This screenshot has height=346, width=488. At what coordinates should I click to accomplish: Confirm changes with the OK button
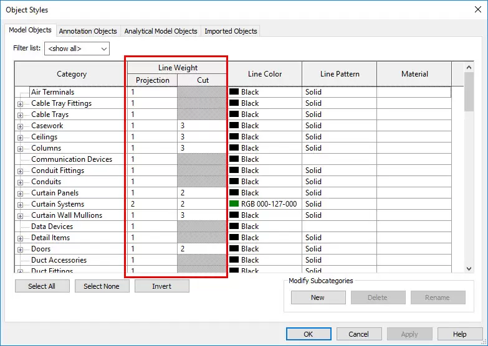[309, 334]
